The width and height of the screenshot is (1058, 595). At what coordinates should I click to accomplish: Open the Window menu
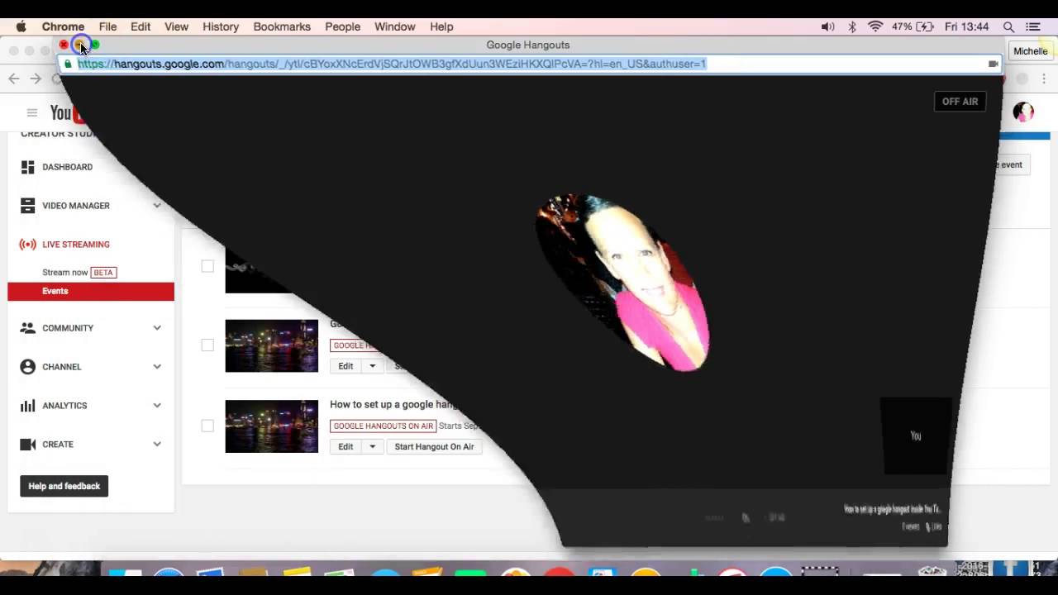(x=394, y=26)
